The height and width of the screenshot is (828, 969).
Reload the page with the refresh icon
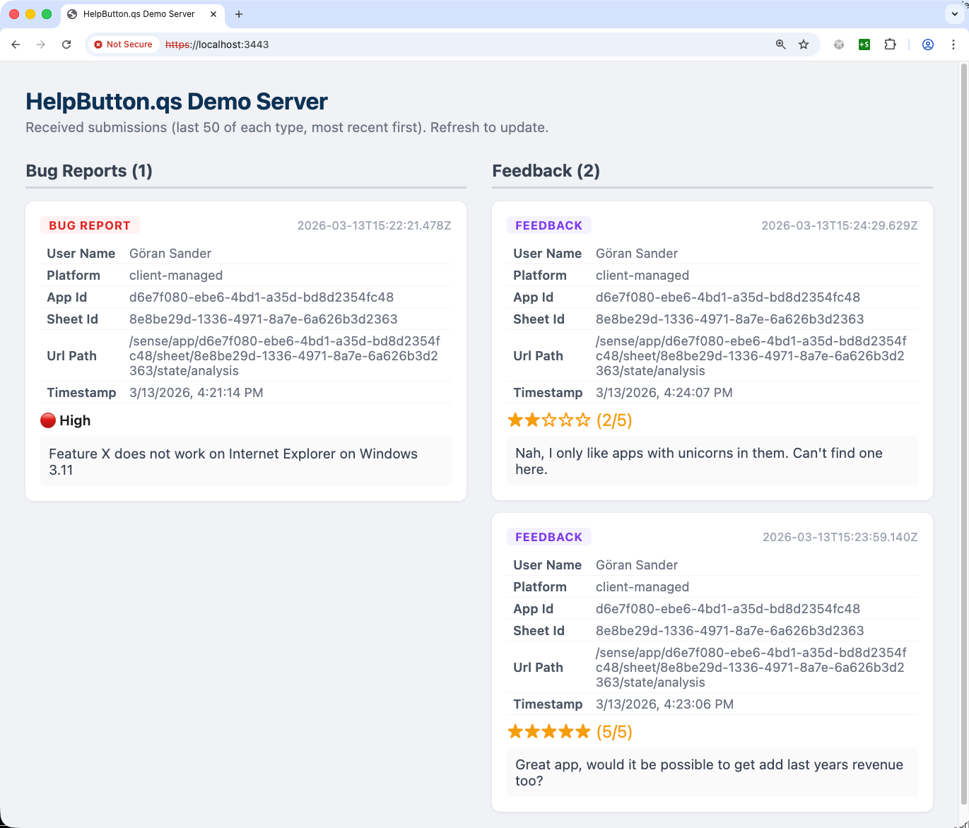point(66,45)
